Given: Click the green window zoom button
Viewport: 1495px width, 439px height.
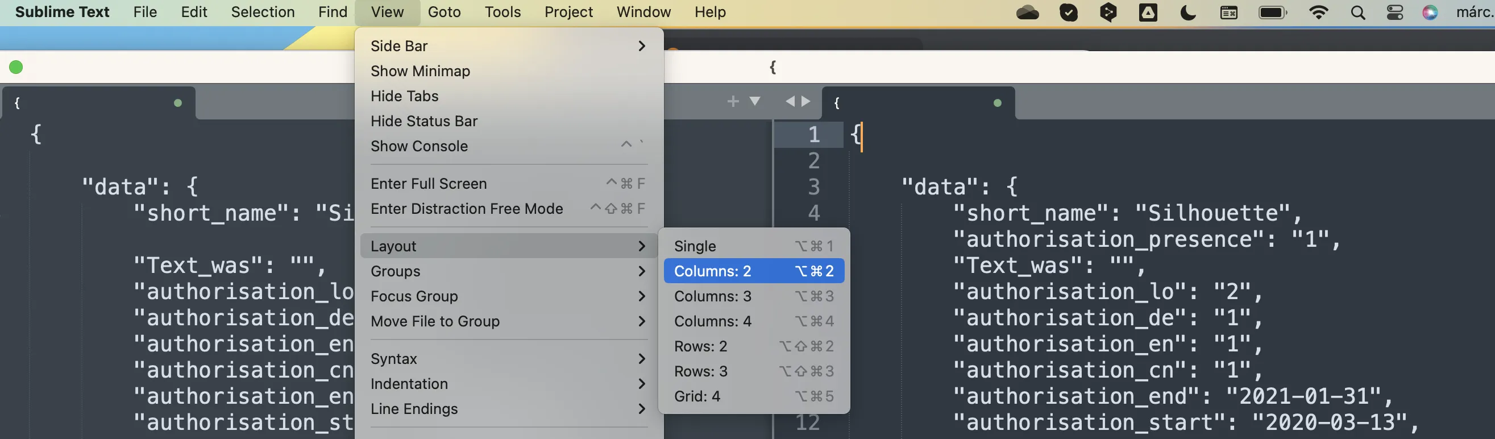Looking at the screenshot, I should tap(16, 67).
